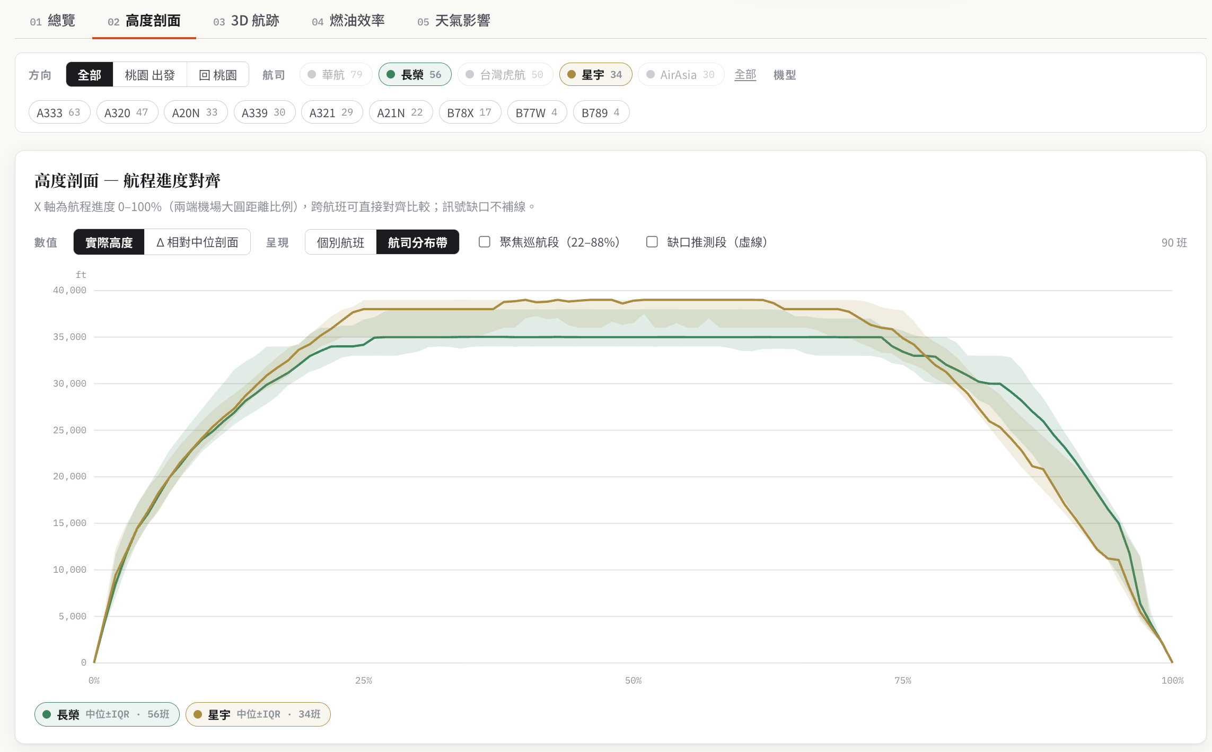Filter by aircraft type B789

click(601, 112)
